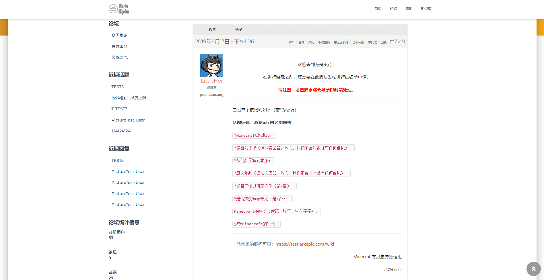The image size is (544, 280).
Task: Open recent topic 124124124
Action: (x=121, y=131)
